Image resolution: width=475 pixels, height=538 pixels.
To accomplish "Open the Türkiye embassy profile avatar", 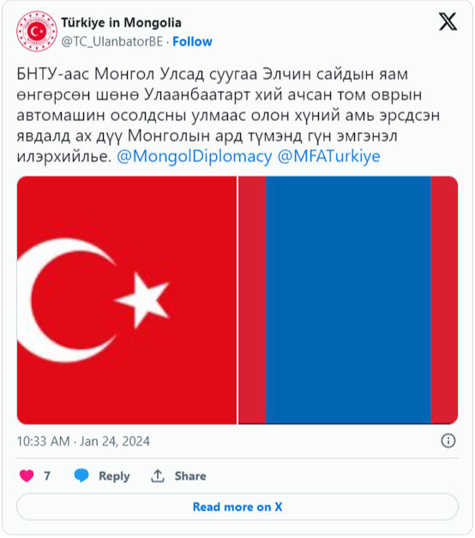I will pyautogui.click(x=37, y=31).
